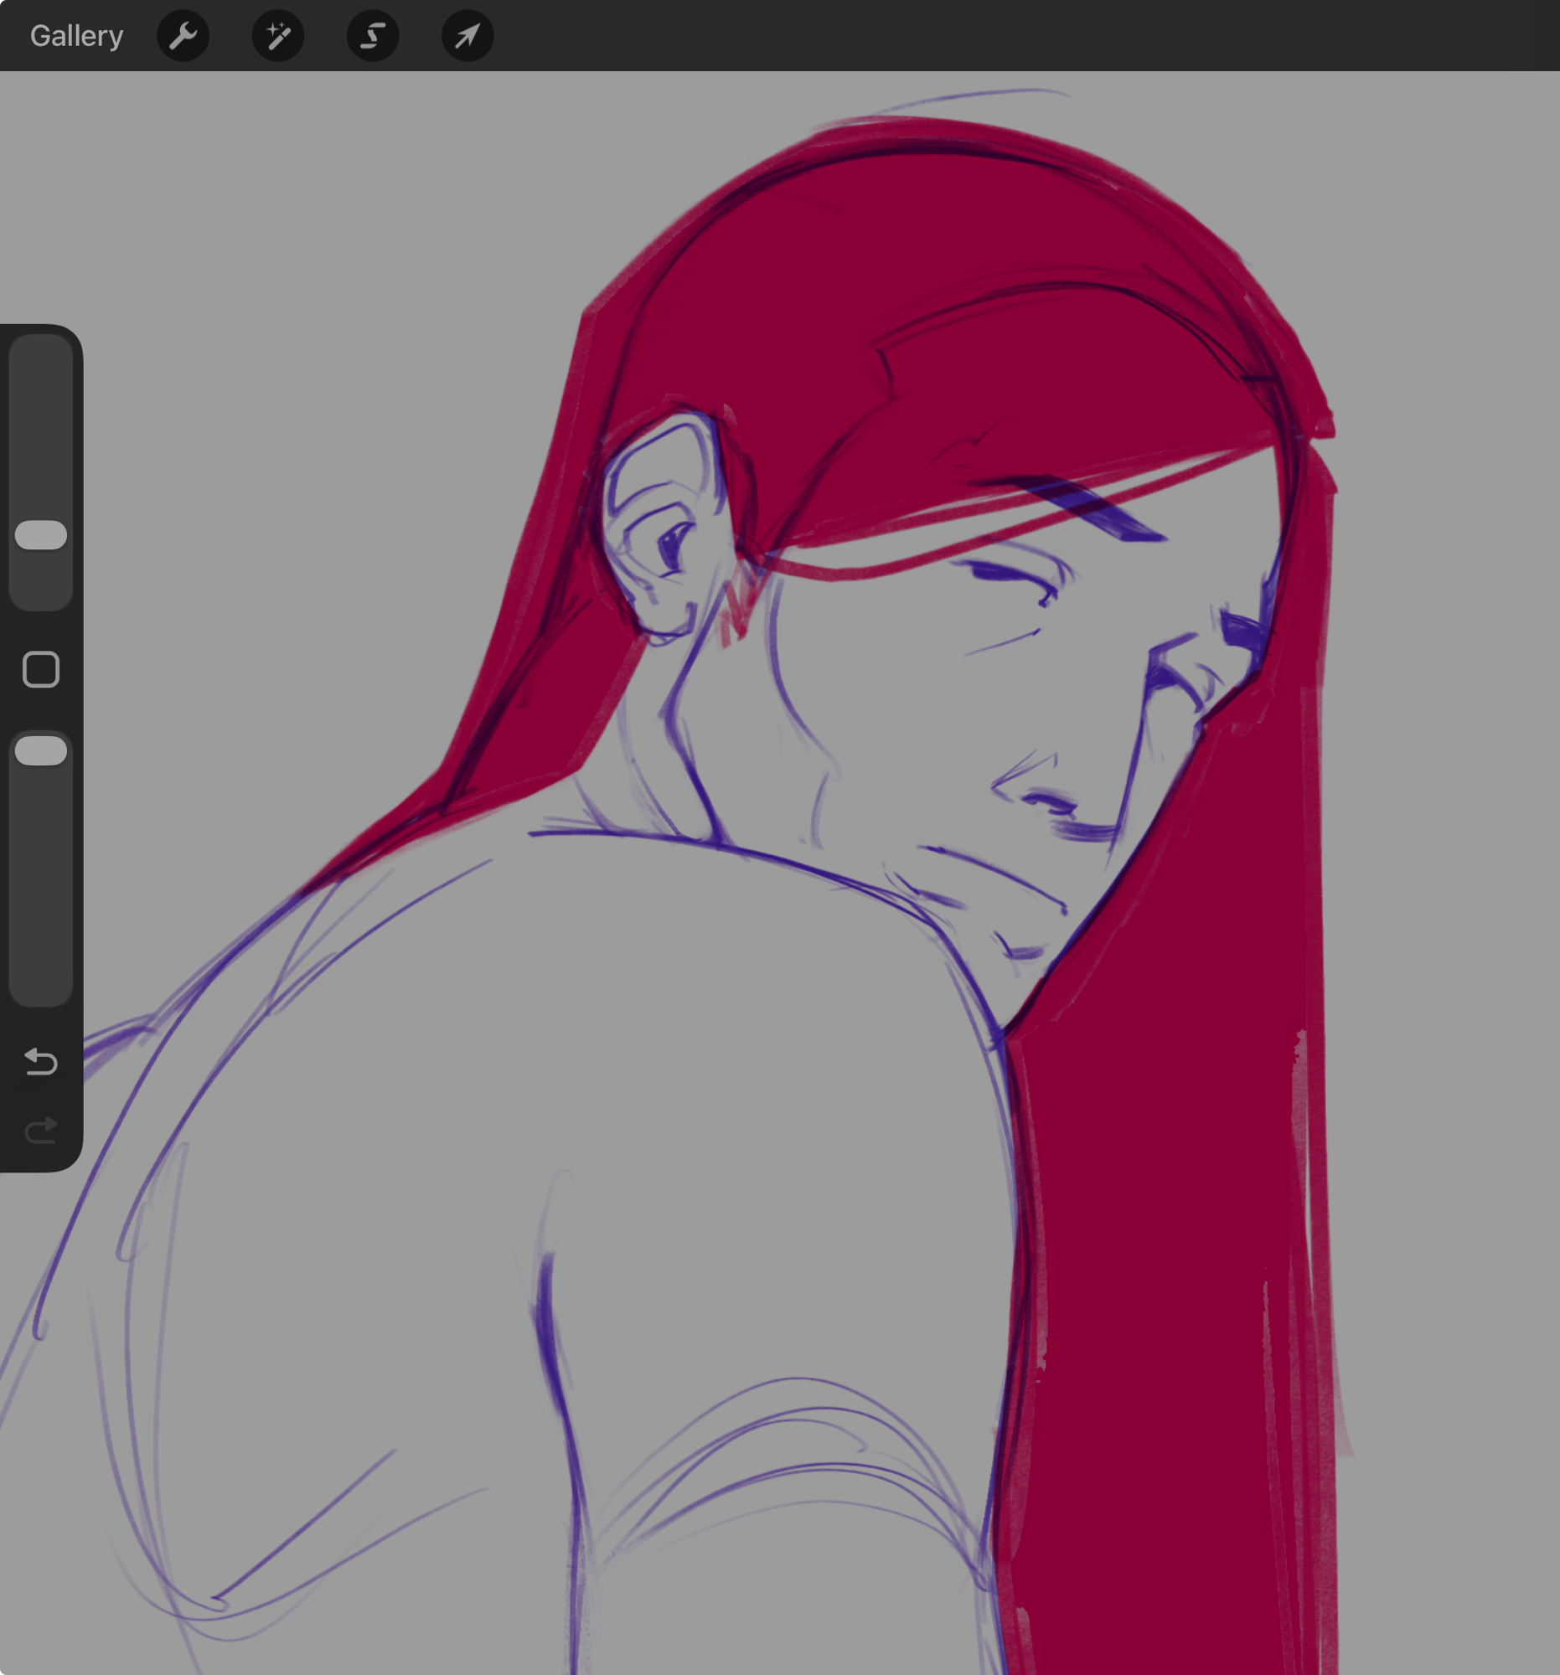Open the Adjustments magic wand menu
The image size is (1560, 1675).
pos(278,36)
